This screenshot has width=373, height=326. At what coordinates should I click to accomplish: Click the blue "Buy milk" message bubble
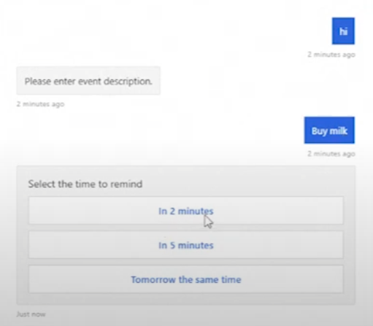pos(329,131)
